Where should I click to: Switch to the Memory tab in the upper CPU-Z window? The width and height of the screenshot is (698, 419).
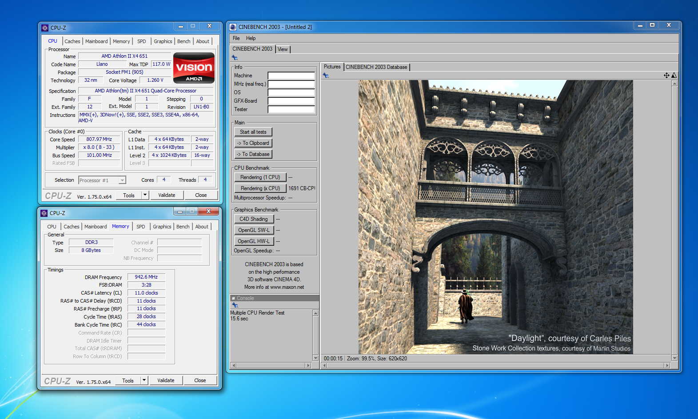click(121, 41)
